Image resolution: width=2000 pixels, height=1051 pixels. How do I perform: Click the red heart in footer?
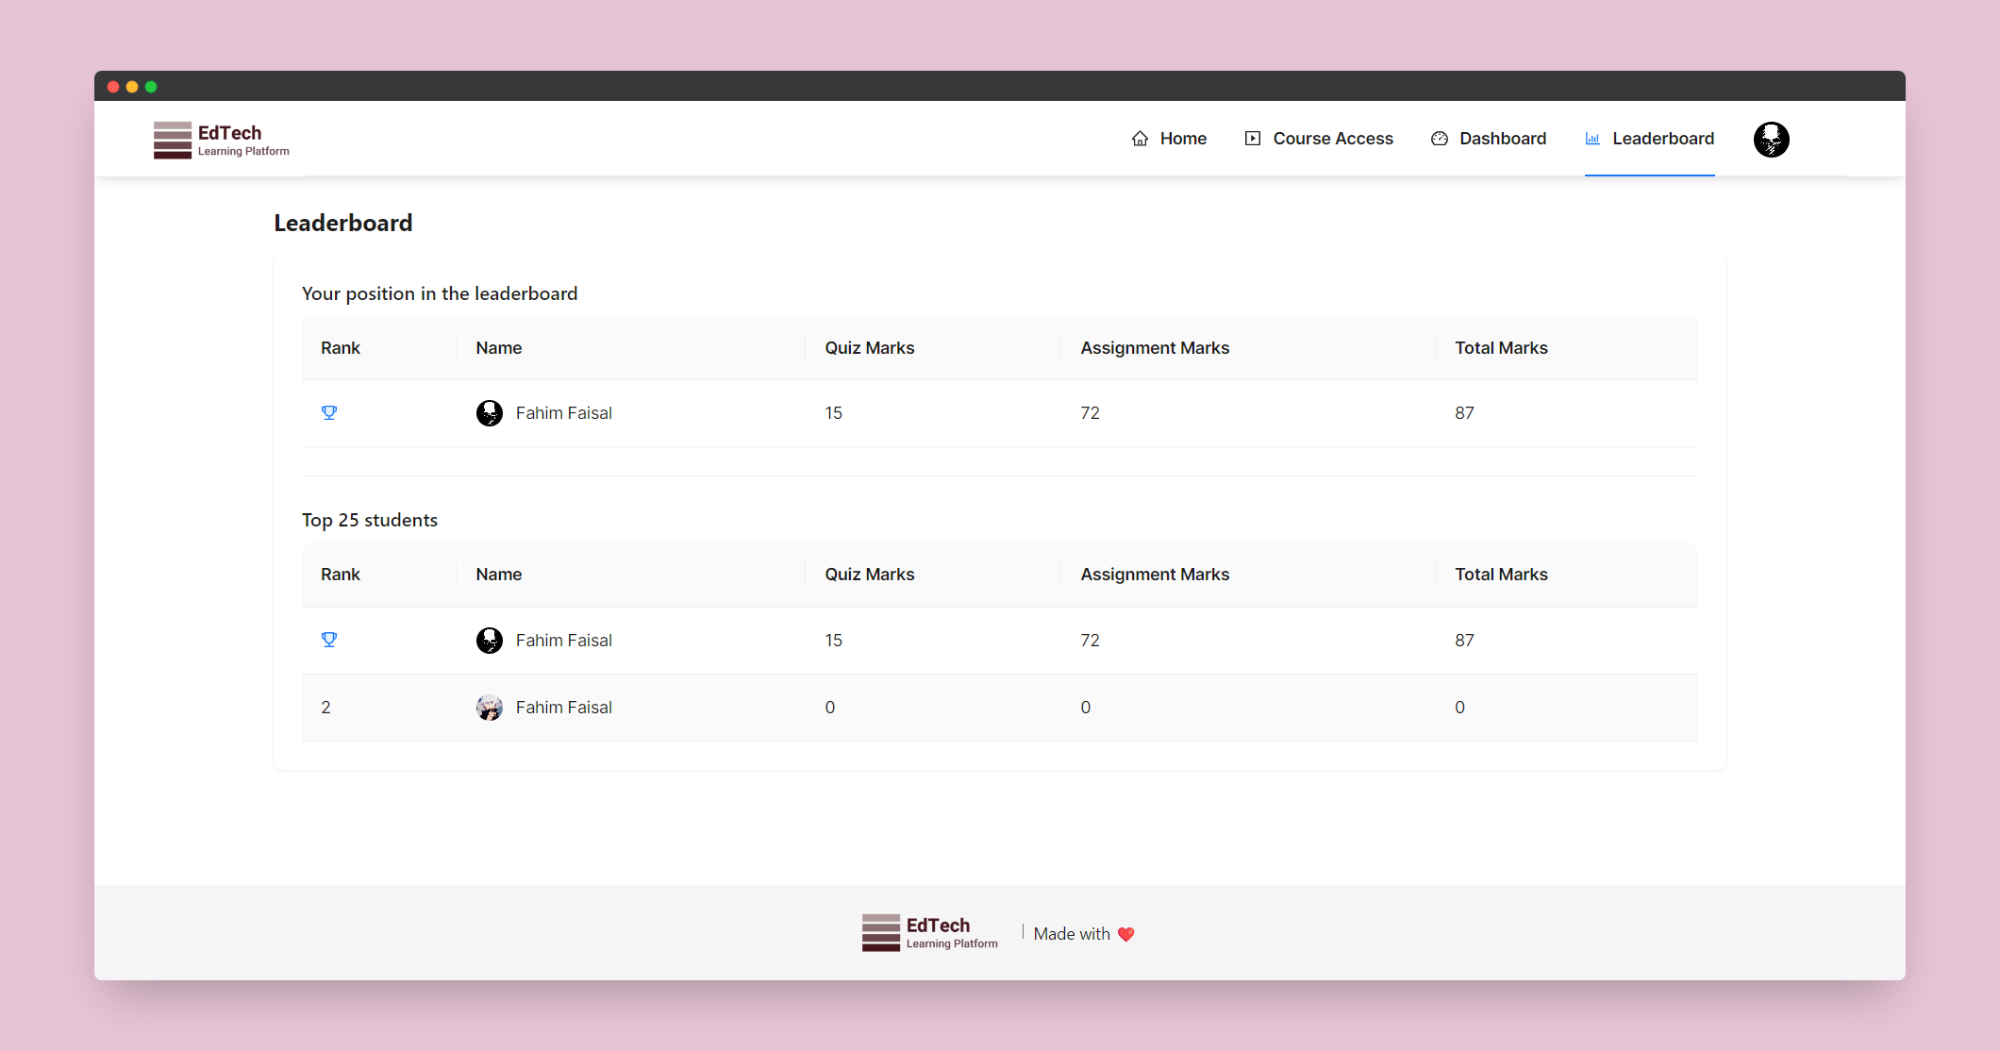(1125, 934)
